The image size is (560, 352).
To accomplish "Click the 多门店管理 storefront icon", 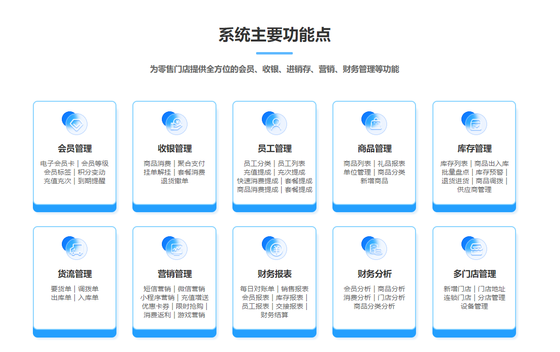I will [474, 248].
